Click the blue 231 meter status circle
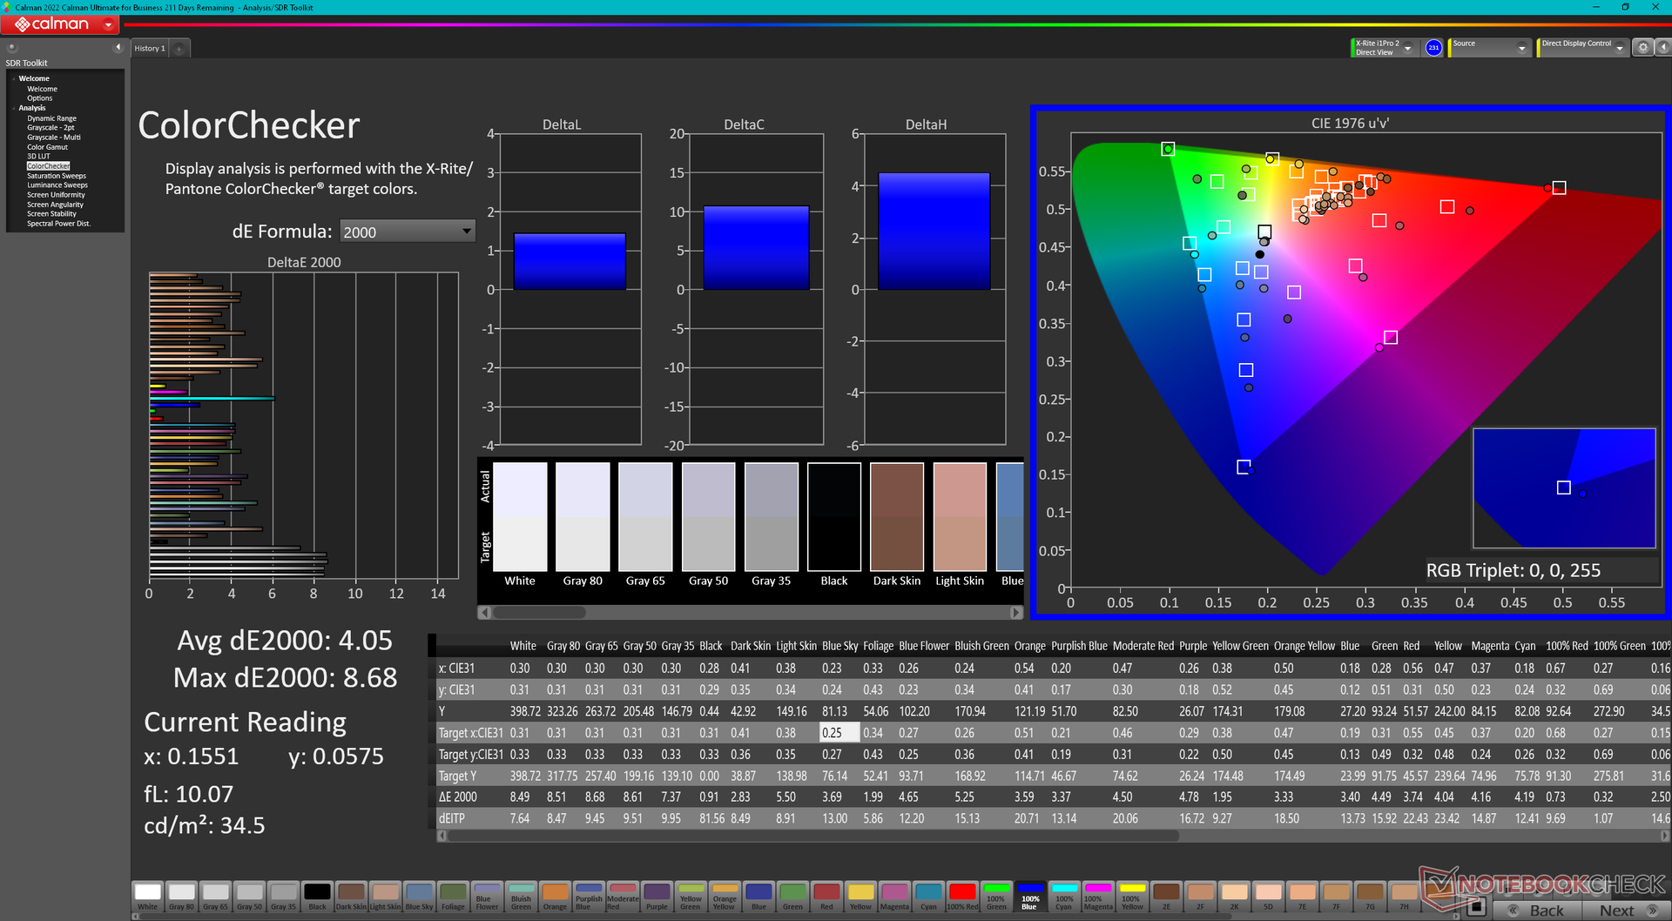 coord(1433,48)
